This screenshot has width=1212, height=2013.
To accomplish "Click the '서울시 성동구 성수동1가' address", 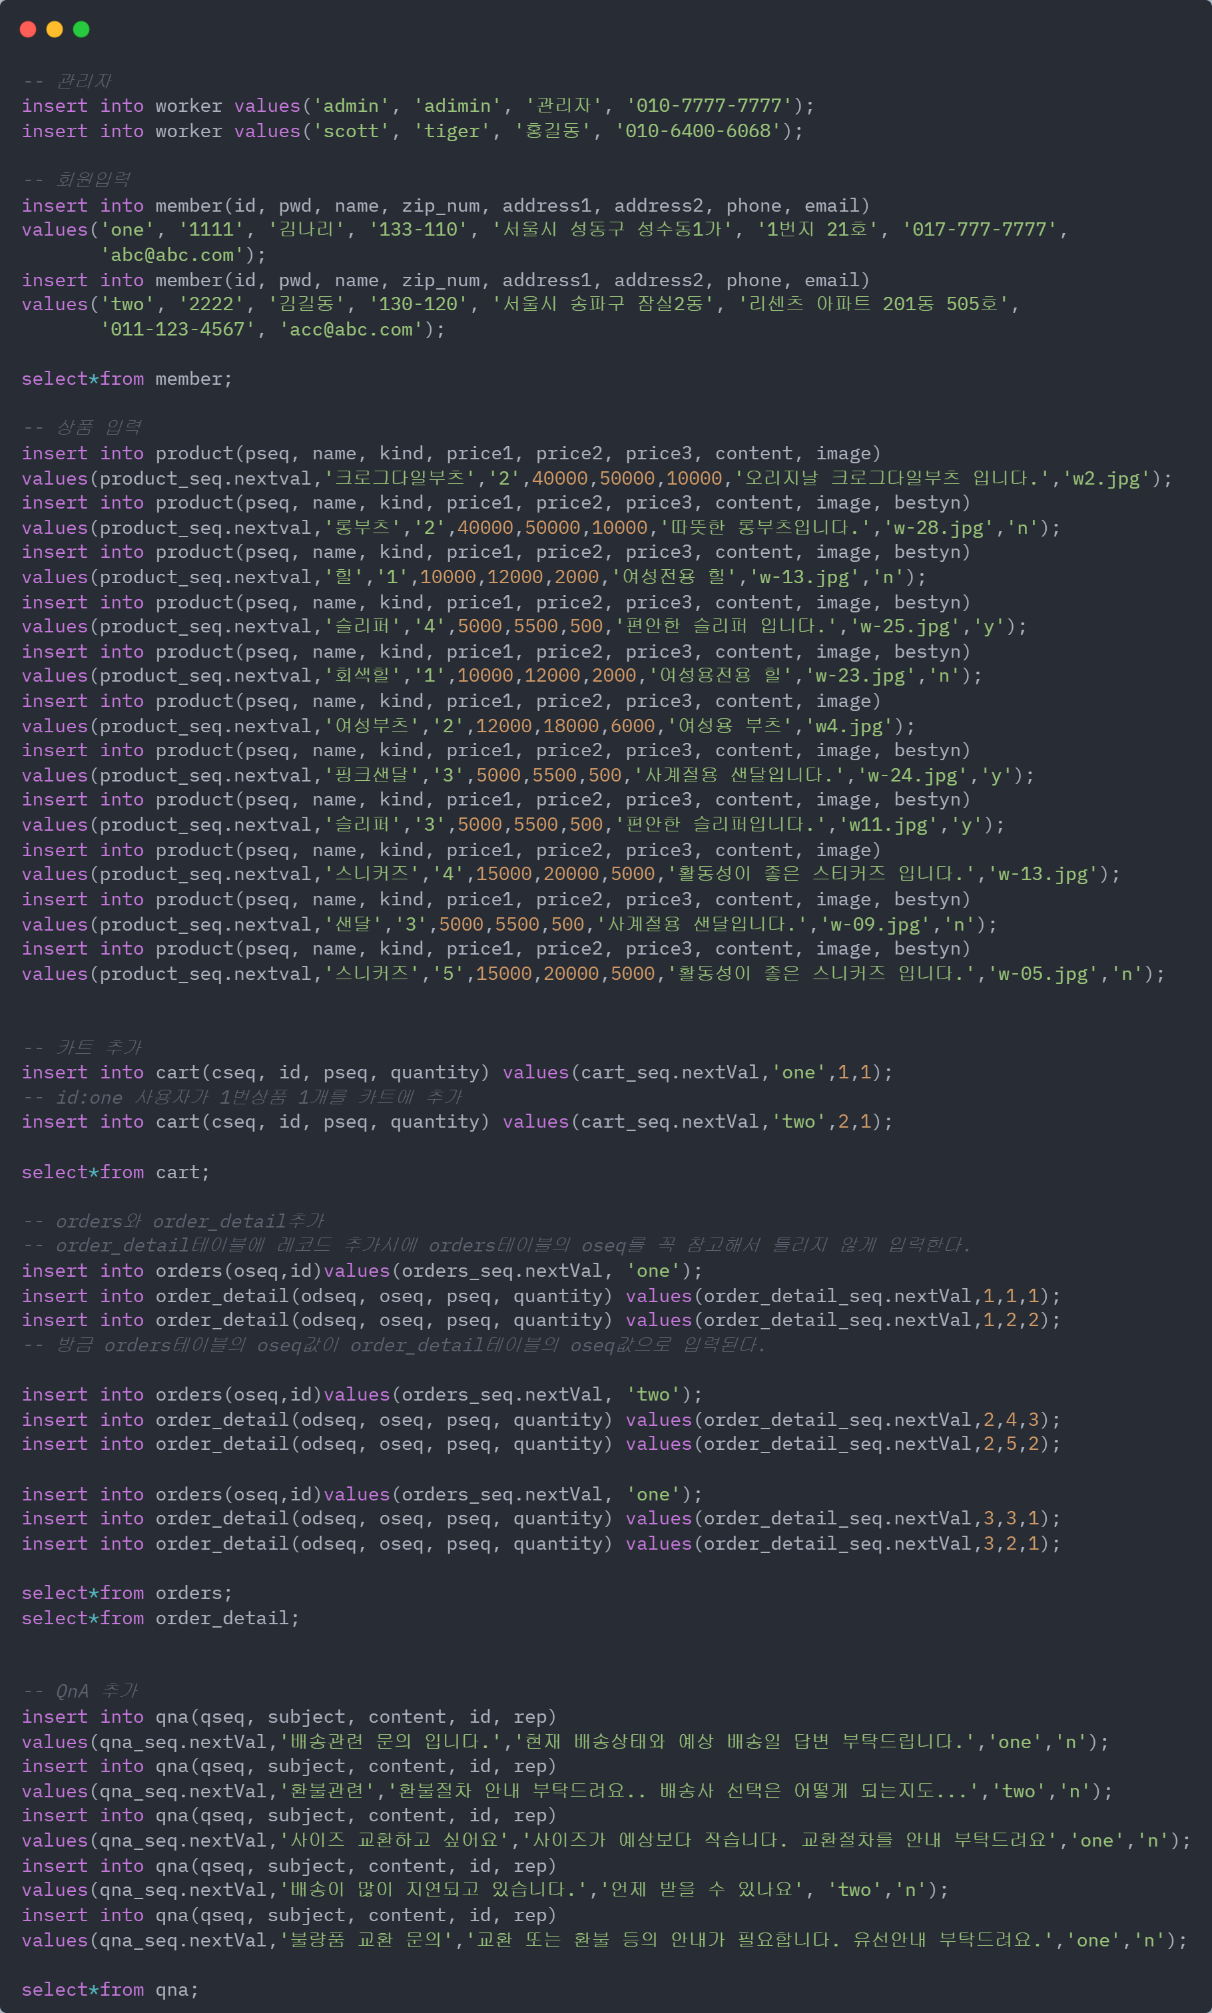I will (614, 230).
